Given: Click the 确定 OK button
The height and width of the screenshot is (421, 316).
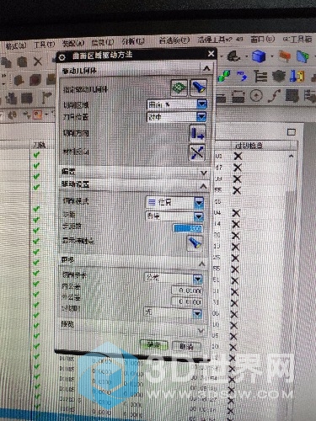Looking at the screenshot, I should click(x=153, y=345).
